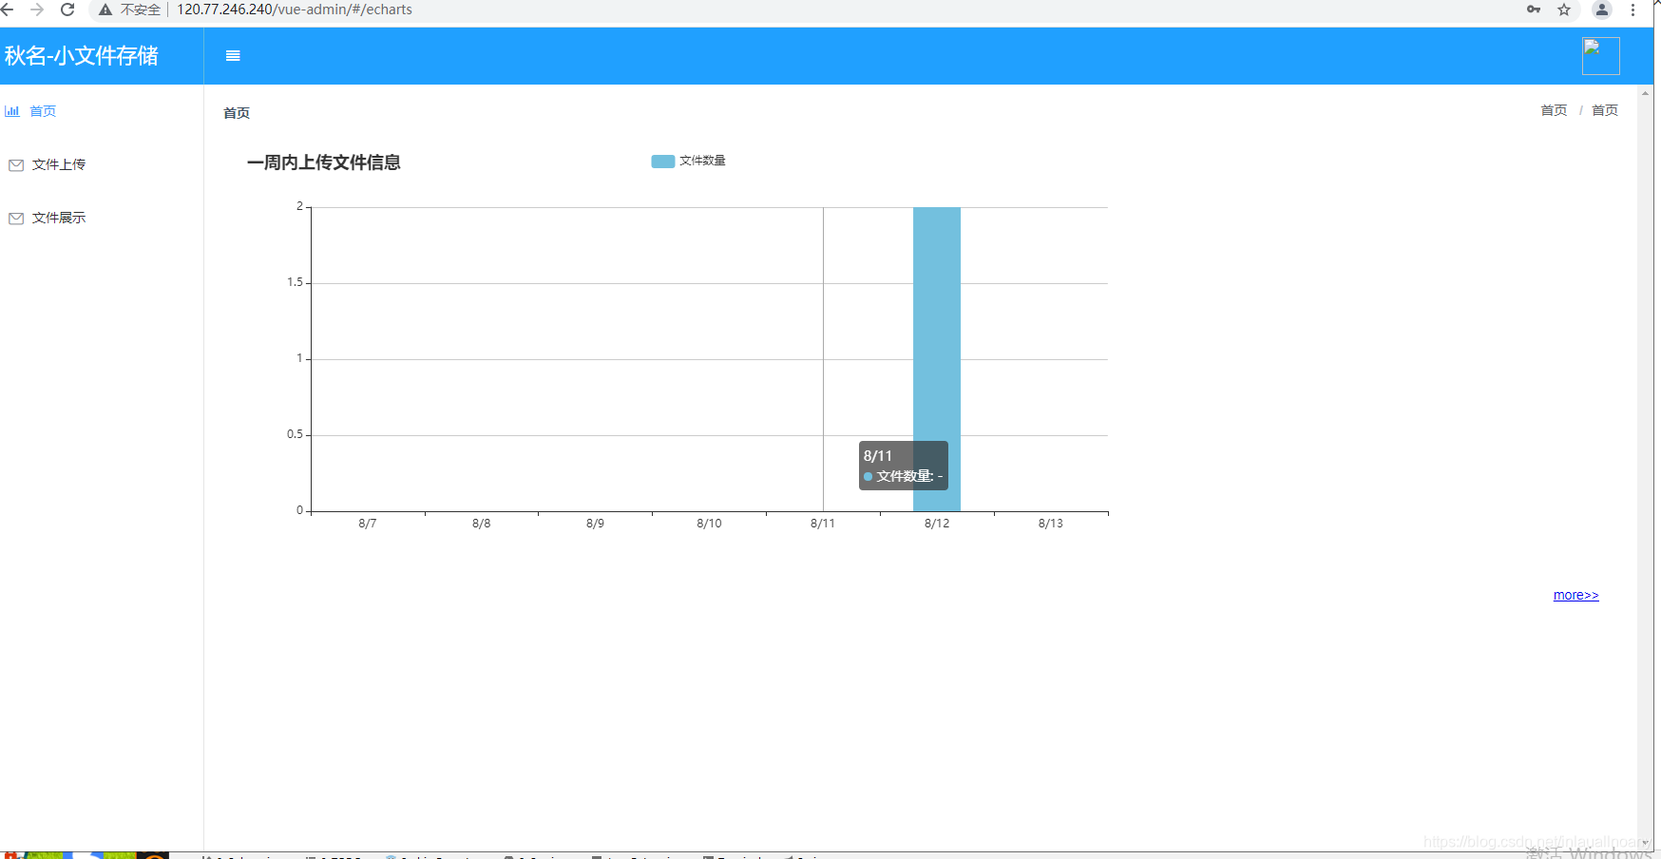Click the 一周内上传文件信息 chart title

324,162
